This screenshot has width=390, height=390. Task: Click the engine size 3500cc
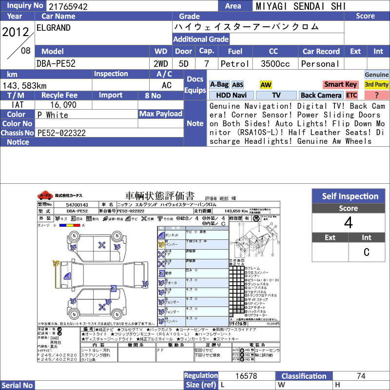click(275, 64)
